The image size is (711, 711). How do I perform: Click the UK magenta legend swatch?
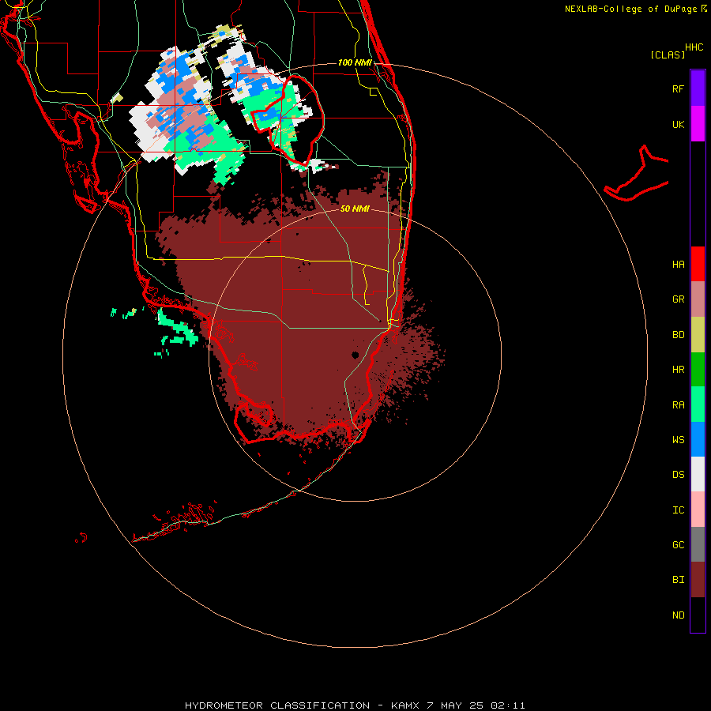click(698, 124)
